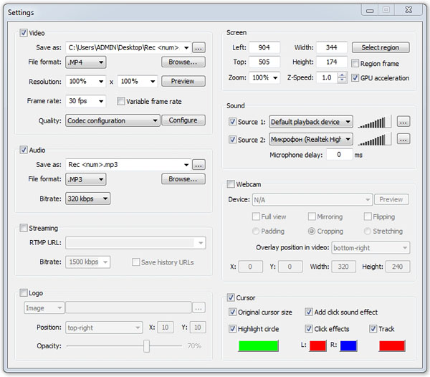Open Source 1 sound settings ellipsis button
The width and height of the screenshot is (430, 377).
(403, 122)
